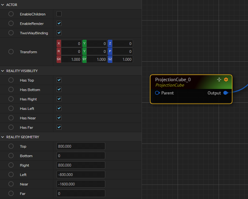248x199 pixels.
Task: Click the circle pin beside Near property
Action: click(11, 184)
